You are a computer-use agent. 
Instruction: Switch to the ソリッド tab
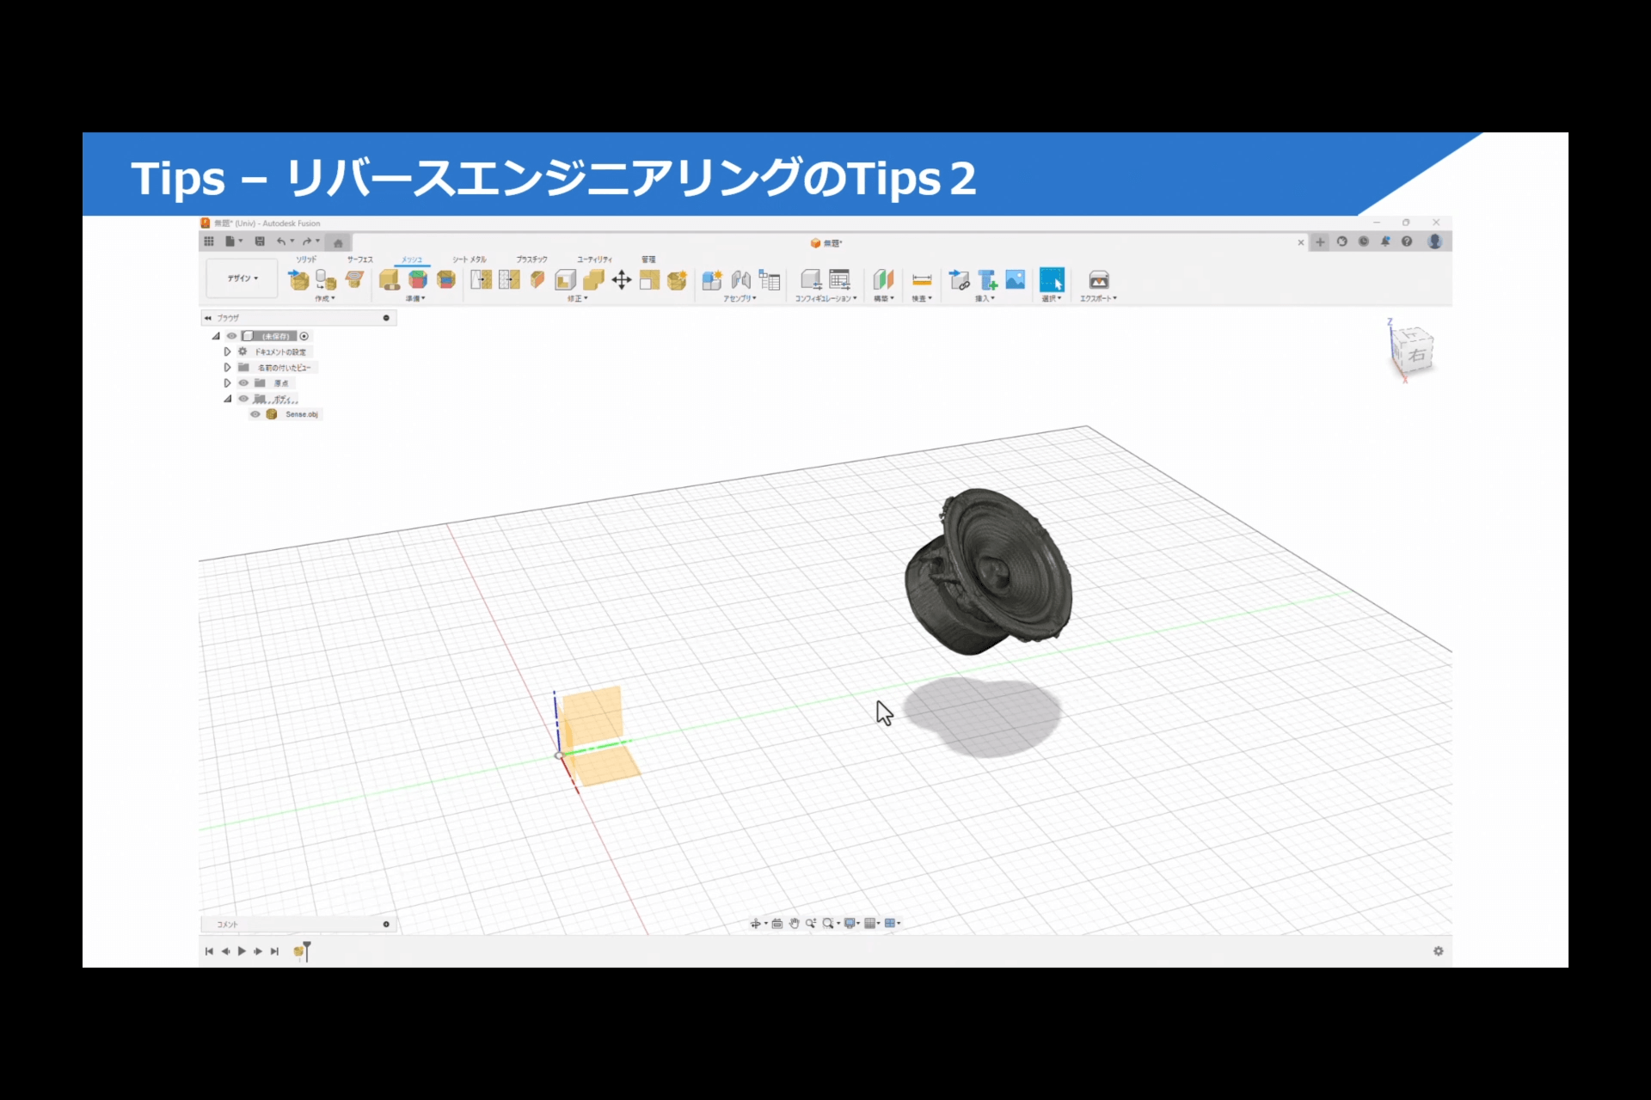coord(306,259)
